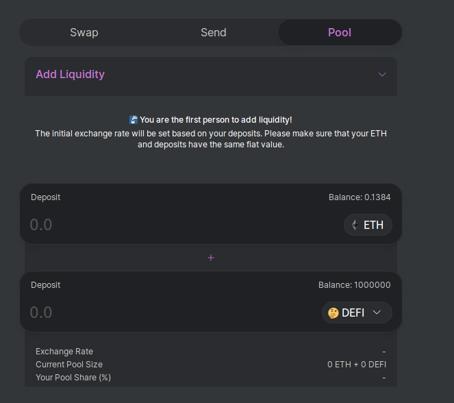Click the Balance: 1000000 label
Screen dimensions: 454x403
tap(355, 285)
